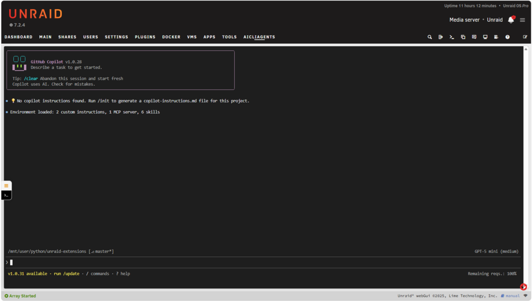
Task: Switch to the Docker tab
Action: pos(171,37)
